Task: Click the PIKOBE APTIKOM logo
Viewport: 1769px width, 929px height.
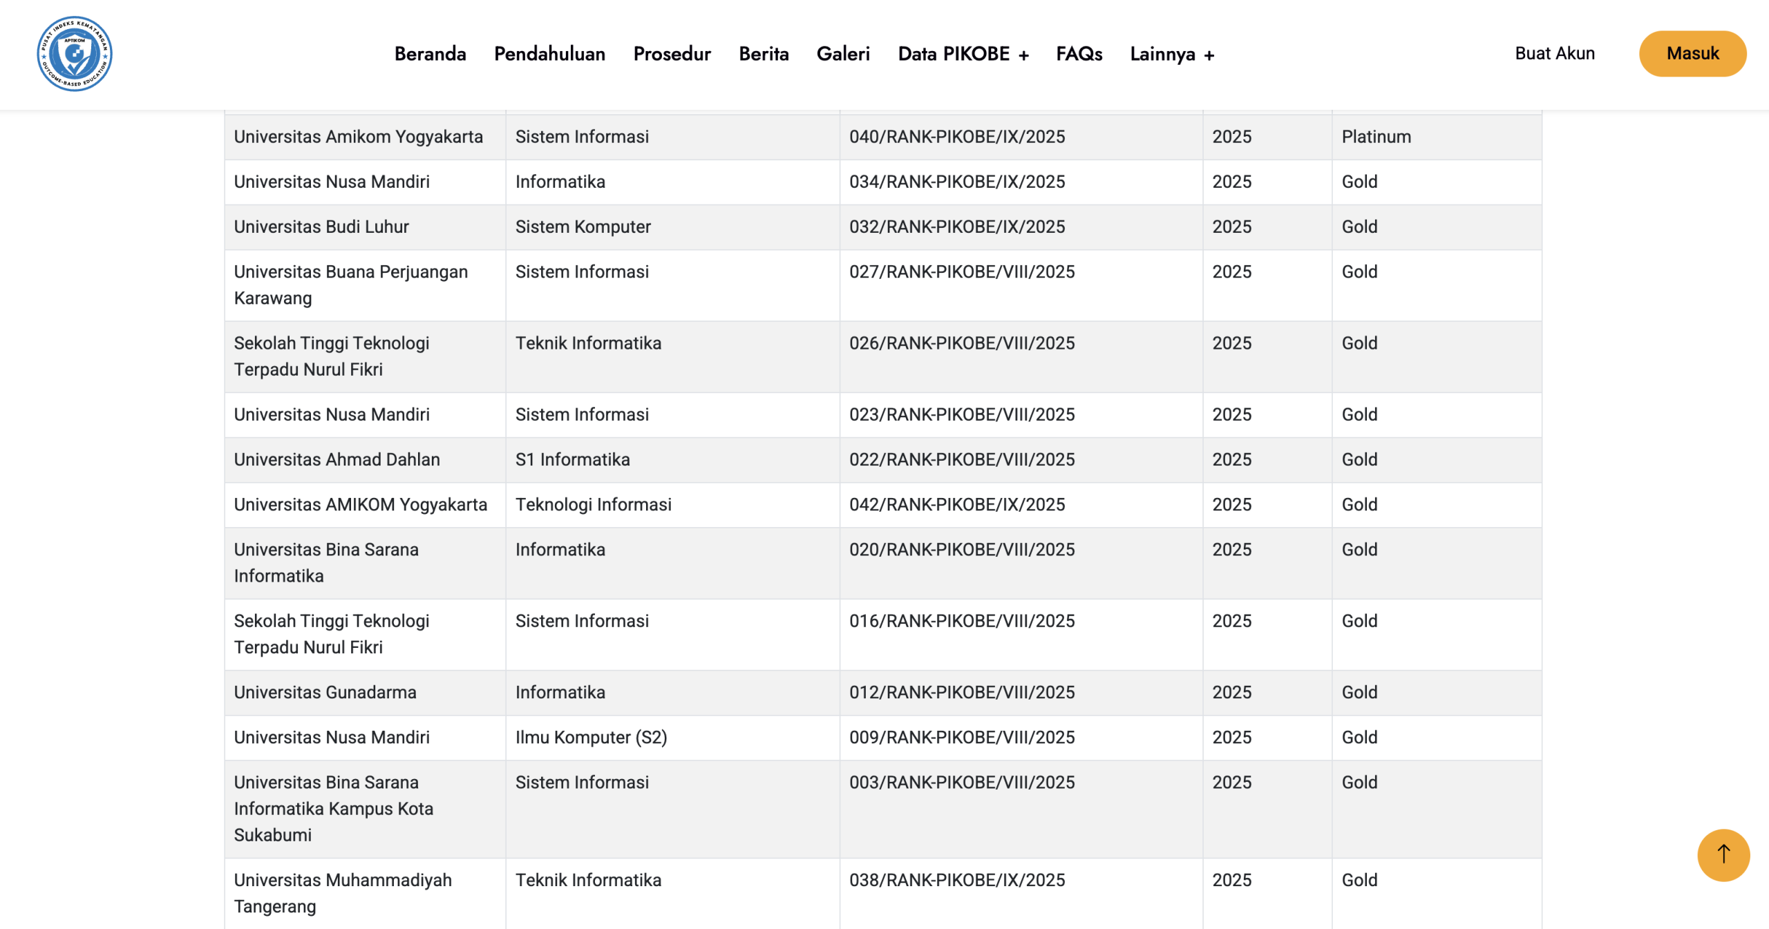Action: pyautogui.click(x=75, y=54)
